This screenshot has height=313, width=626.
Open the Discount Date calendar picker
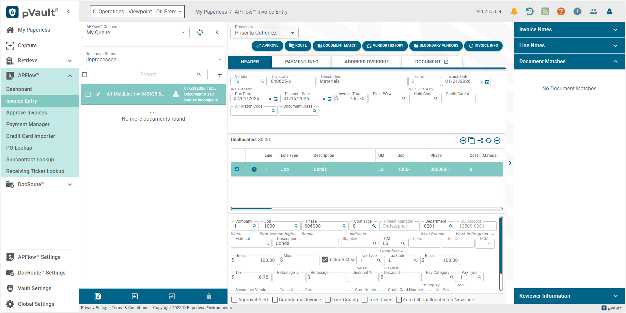329,99
